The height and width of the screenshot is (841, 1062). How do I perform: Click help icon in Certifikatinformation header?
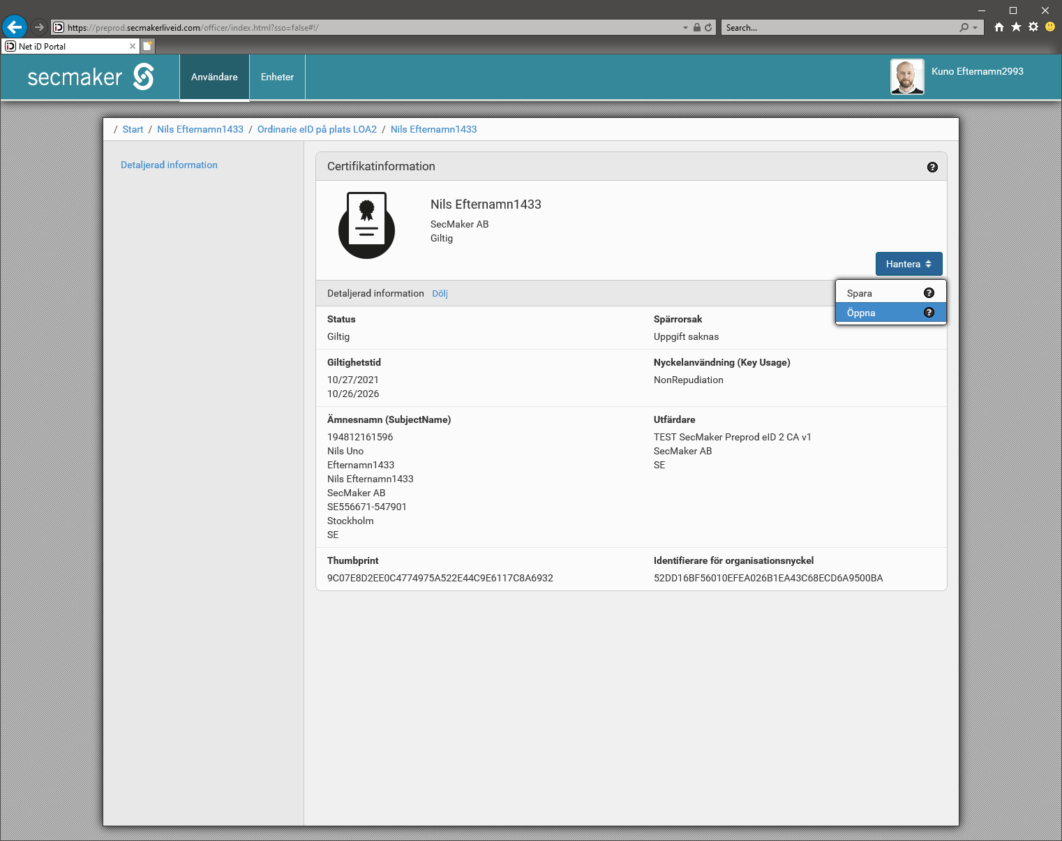click(932, 167)
